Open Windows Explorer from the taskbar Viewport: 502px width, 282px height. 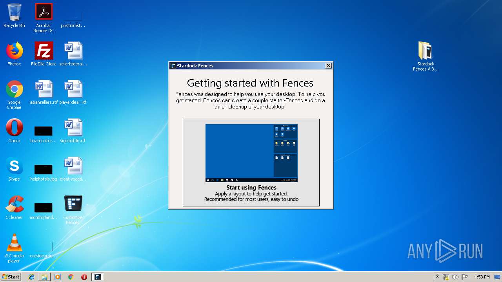pyautogui.click(x=44, y=277)
